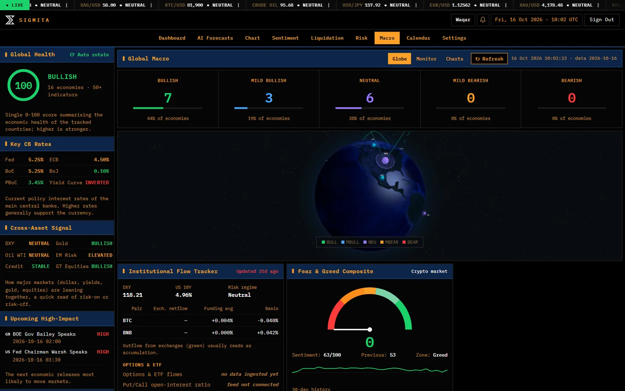Viewport: 625px width, 391px height.
Task: Go to the Chart tab
Action: (252, 38)
